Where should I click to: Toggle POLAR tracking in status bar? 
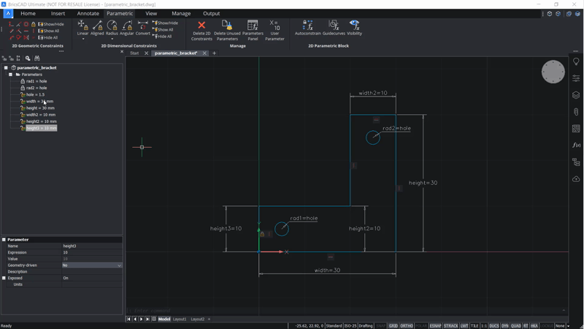coord(421,325)
